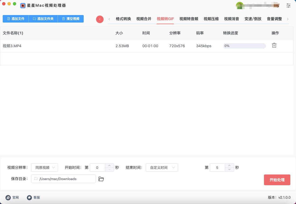Click the 官网 website icon

[x=8, y=198]
